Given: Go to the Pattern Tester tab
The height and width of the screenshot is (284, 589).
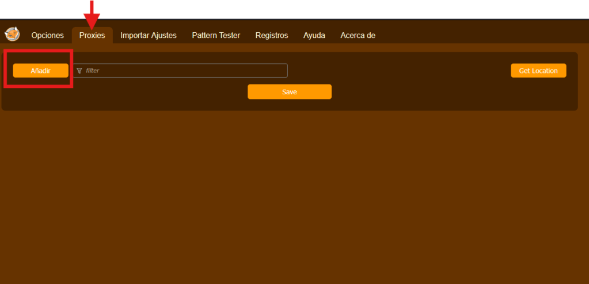Looking at the screenshot, I should [x=216, y=36].
